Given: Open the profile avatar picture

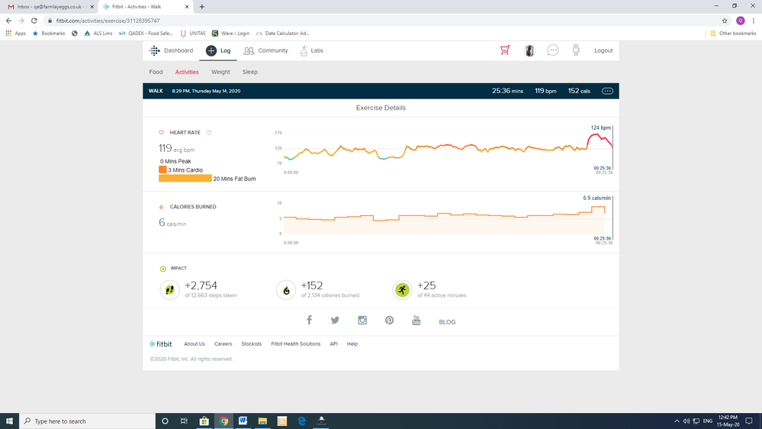Looking at the screenshot, I should pos(529,50).
